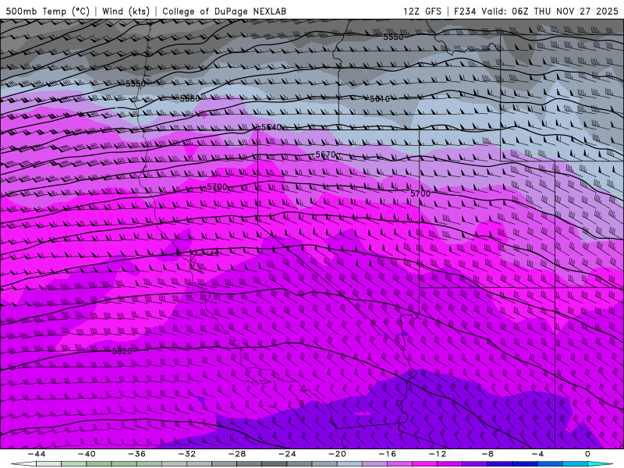Click the 0 colorbar tick label

[588, 454]
